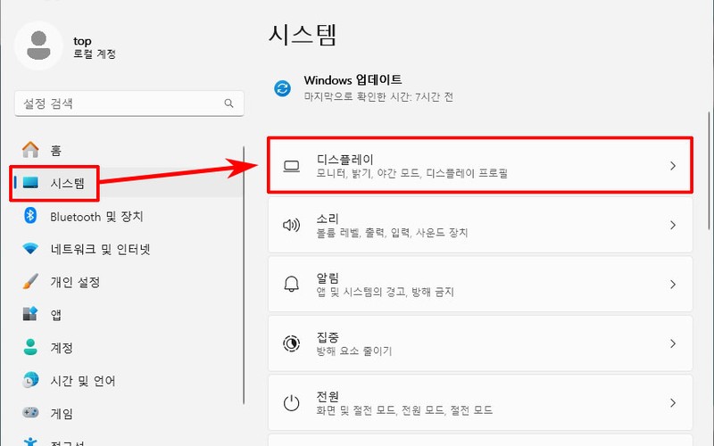This screenshot has height=446, width=714.
Task: Click 모니터, 밝기, 야간 모드 description
Action: [x=412, y=173]
